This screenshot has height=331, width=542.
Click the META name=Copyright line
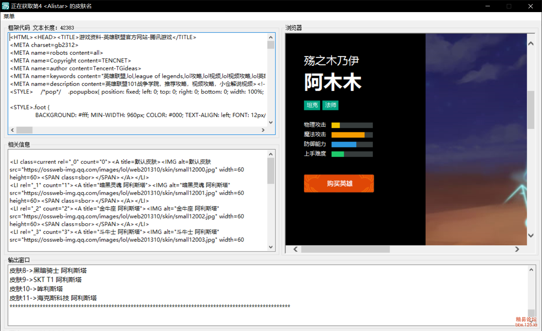70,60
